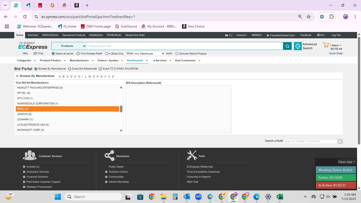Open Dashboards menu
361x203 pixels.
click(x=137, y=61)
